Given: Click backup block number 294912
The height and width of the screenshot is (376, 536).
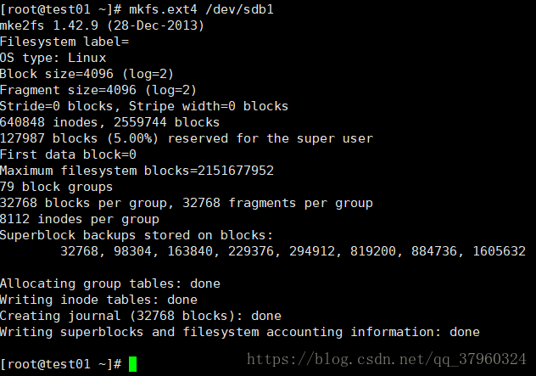Looking at the screenshot, I should pyautogui.click(x=312, y=251).
